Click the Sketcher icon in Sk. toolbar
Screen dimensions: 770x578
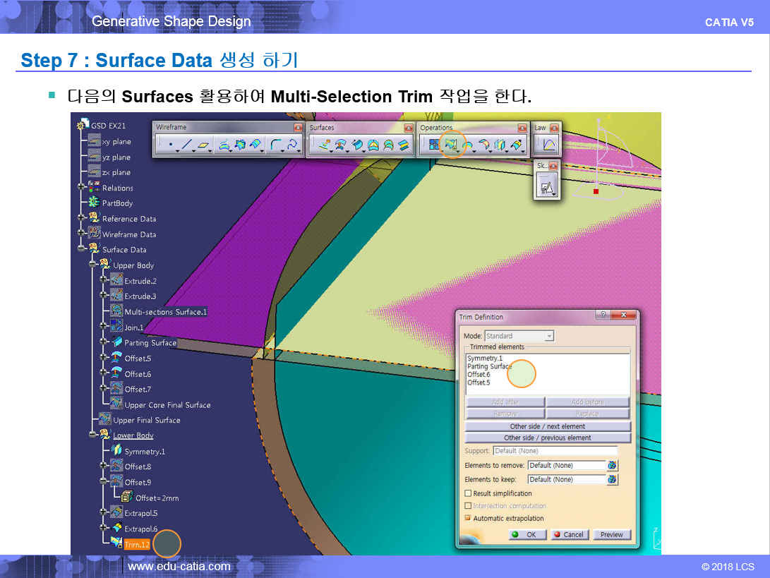click(x=547, y=187)
